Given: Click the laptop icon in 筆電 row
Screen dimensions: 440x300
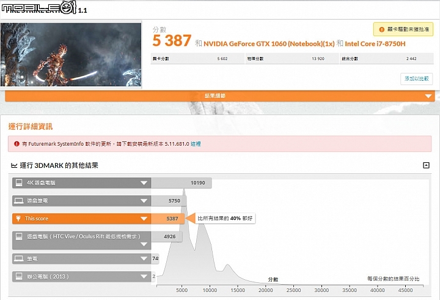Looking at the screenshot, I should pyautogui.click(x=19, y=258).
